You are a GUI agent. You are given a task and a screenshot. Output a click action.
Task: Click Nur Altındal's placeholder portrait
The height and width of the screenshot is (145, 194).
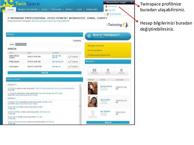point(93,113)
